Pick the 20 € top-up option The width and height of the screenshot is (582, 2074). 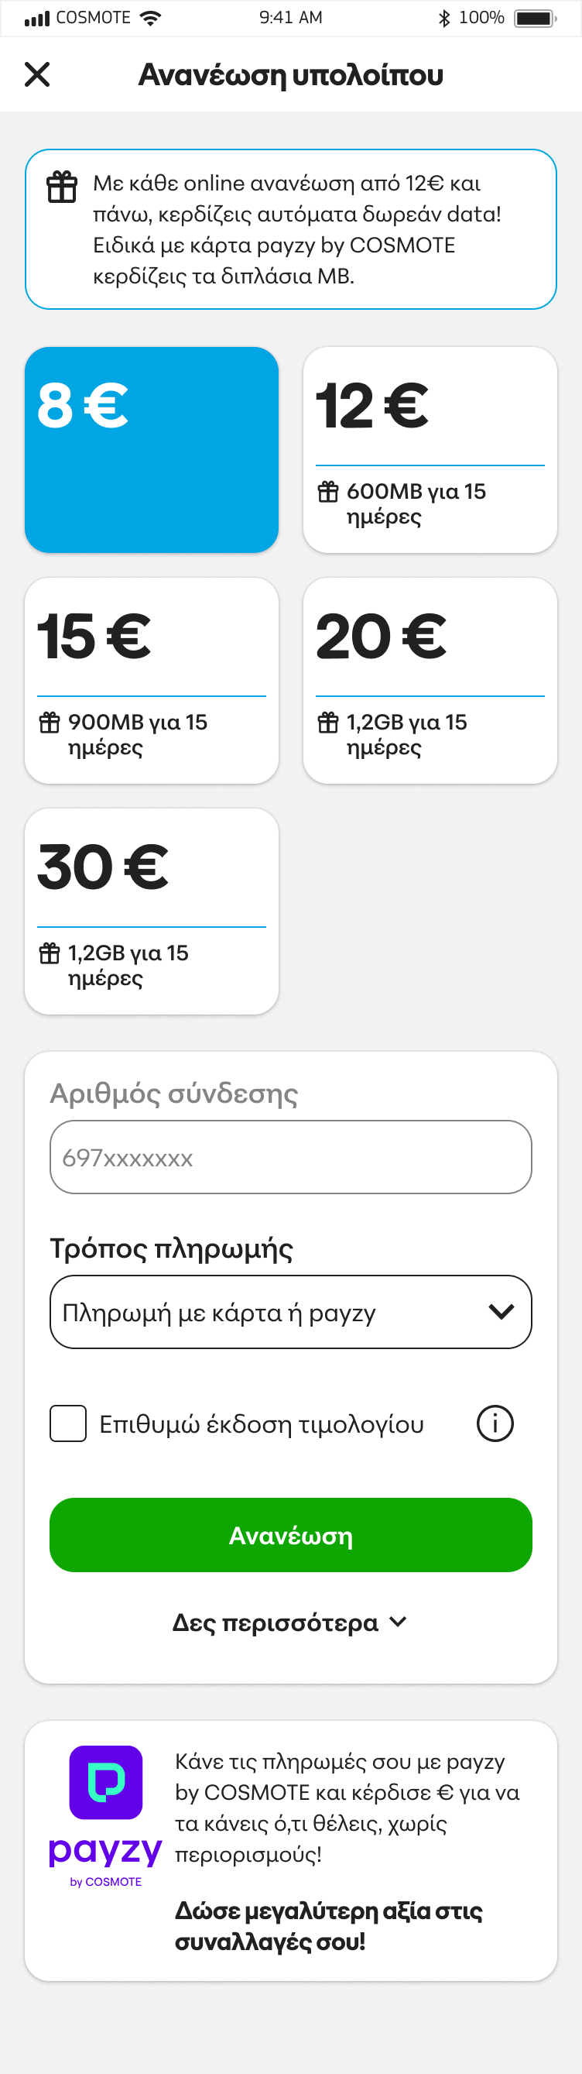tap(430, 680)
